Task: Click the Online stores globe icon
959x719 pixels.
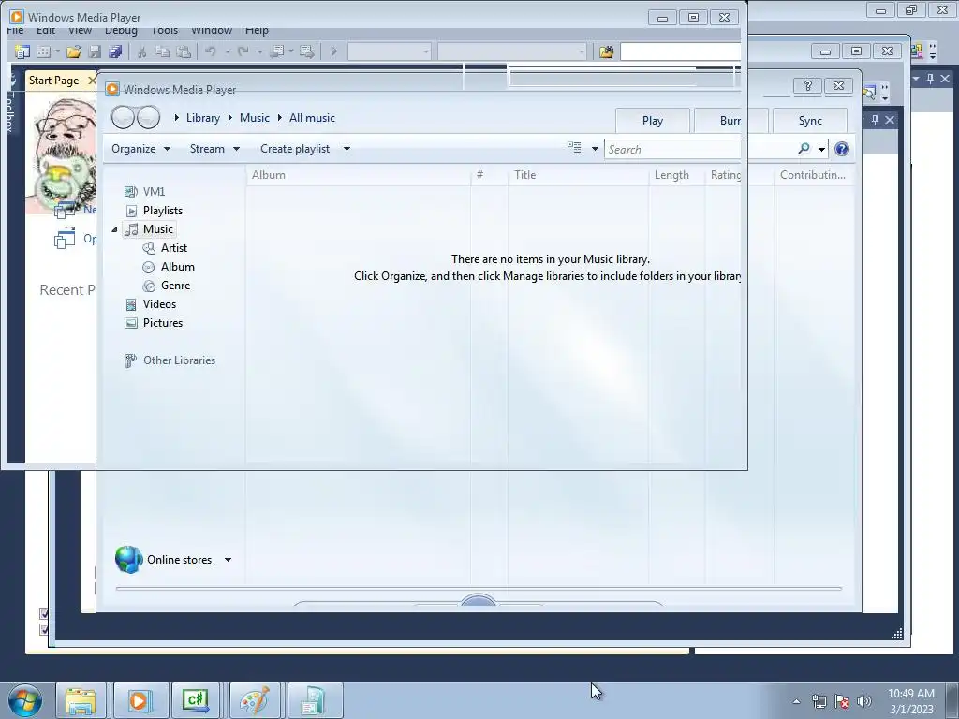Action: pyautogui.click(x=128, y=560)
